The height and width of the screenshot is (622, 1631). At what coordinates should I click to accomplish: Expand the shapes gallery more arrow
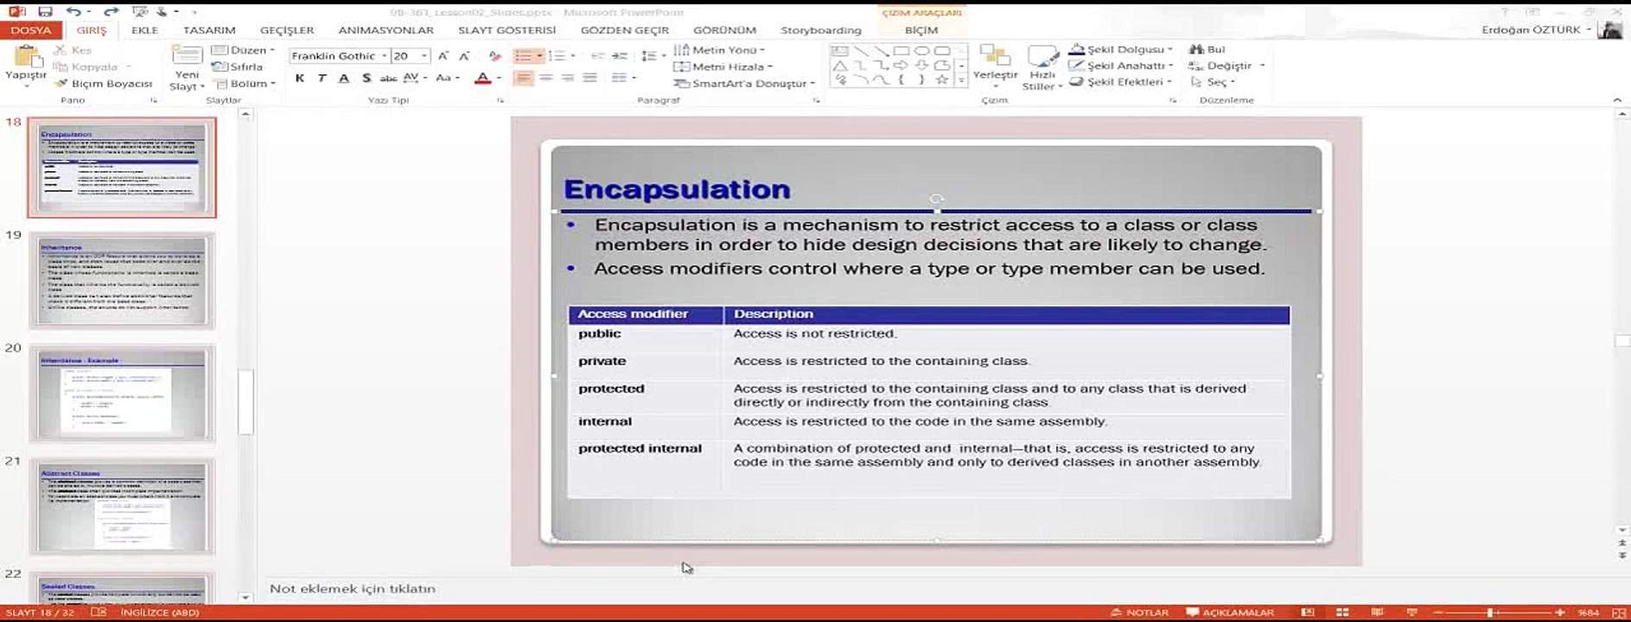click(961, 80)
